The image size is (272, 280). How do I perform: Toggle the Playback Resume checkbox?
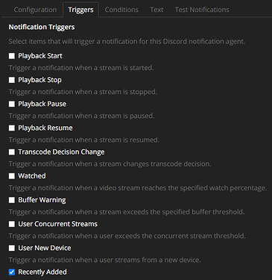click(x=12, y=128)
